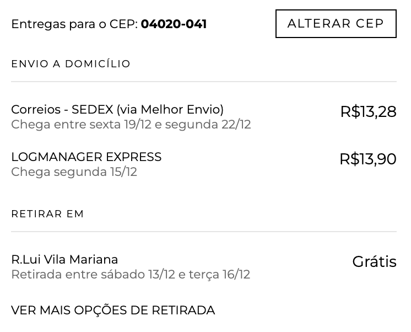
Task: Click the divider below RETIRAR EM
Action: pyautogui.click(x=204, y=232)
